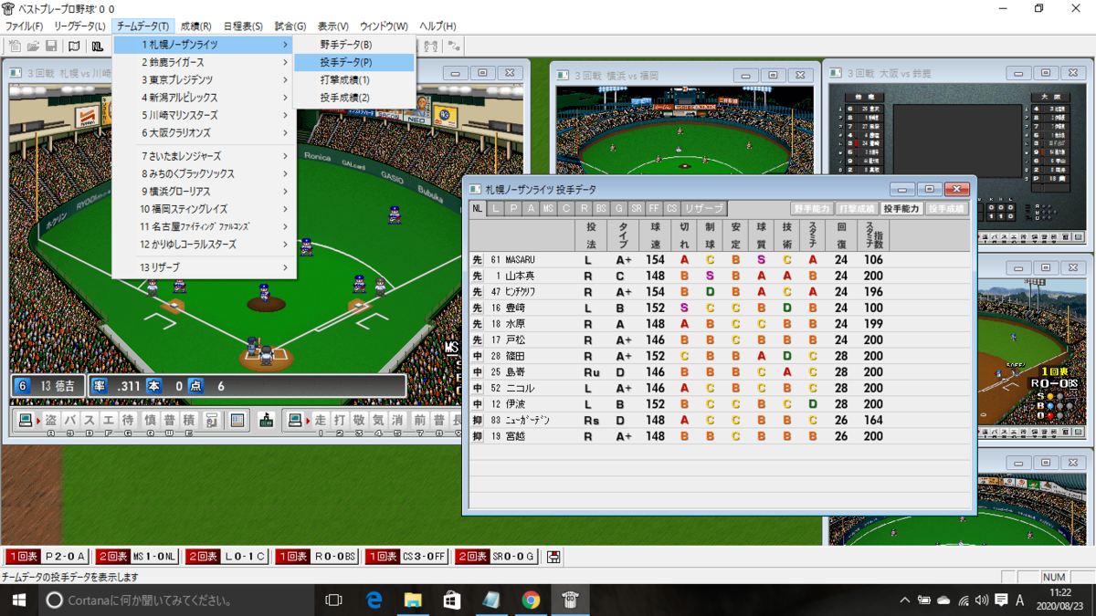
Task: Show the 野手能力 view
Action: tap(811, 209)
